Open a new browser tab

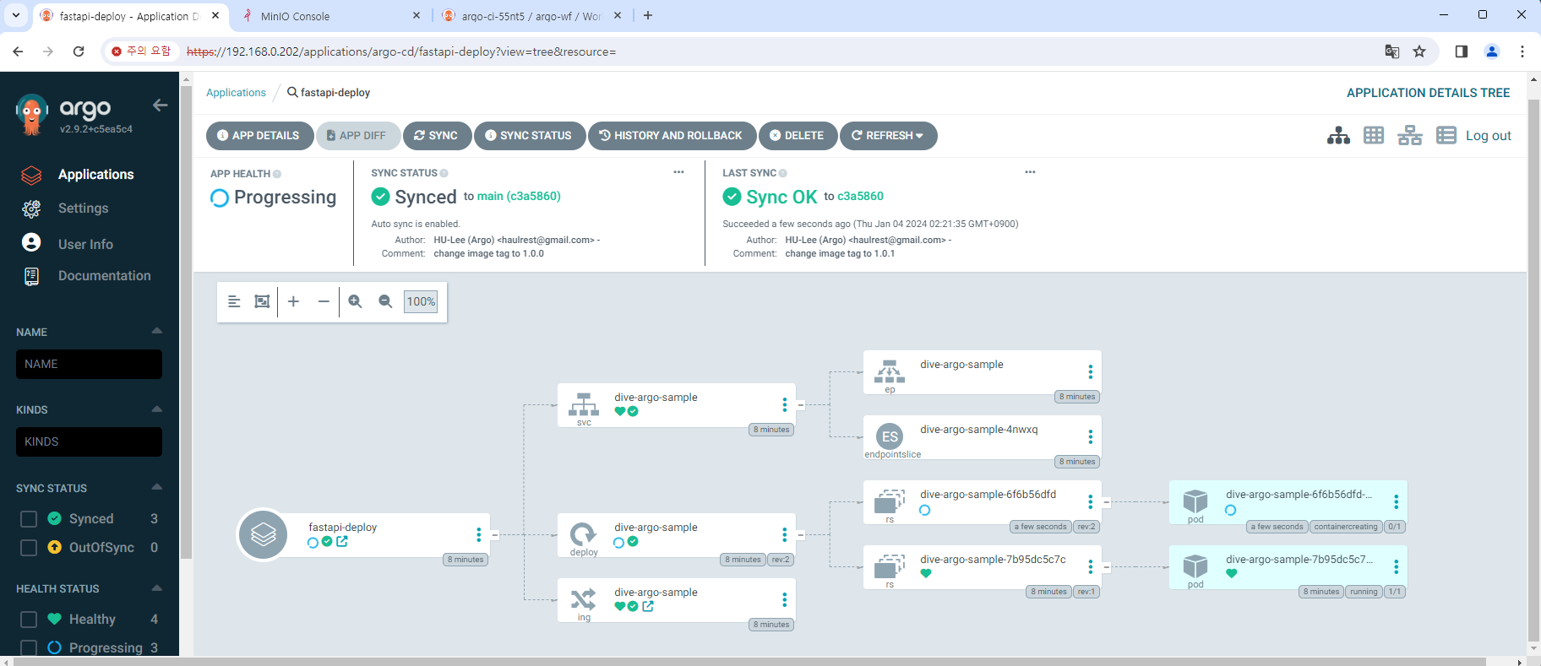(x=648, y=15)
